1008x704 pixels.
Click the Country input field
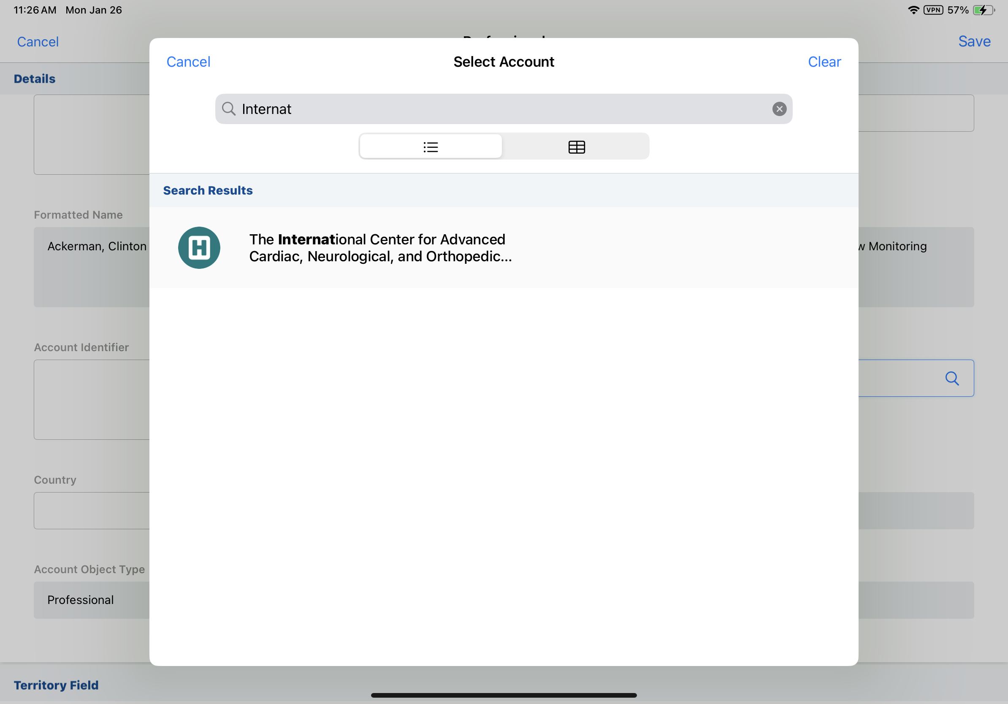pyautogui.click(x=92, y=510)
